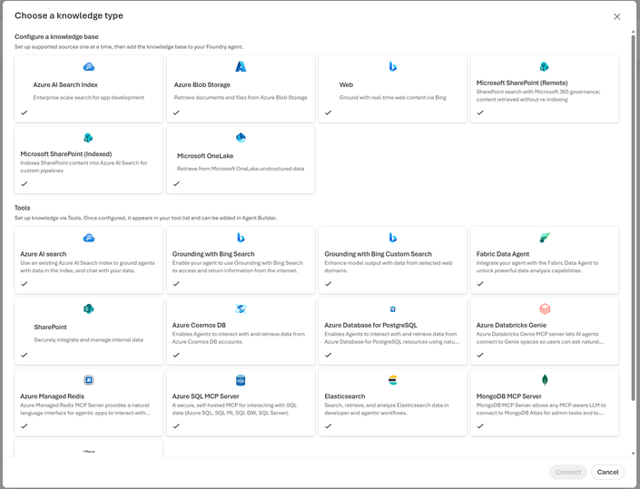Select the Azure Cosmos DB title

(x=199, y=325)
